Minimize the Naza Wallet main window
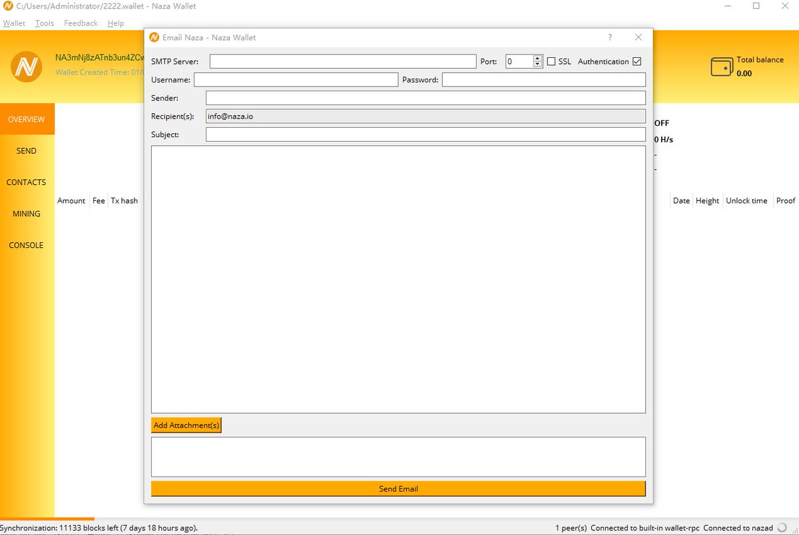799x535 pixels. coord(726,6)
